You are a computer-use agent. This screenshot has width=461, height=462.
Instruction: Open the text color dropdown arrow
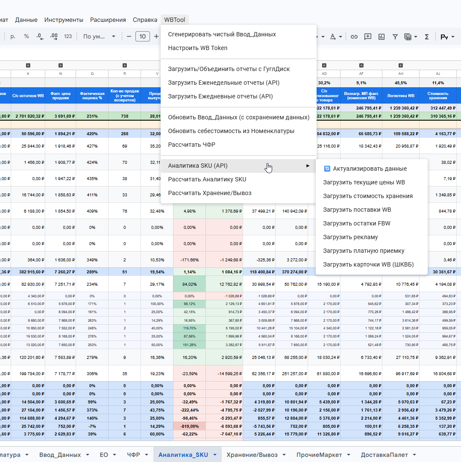point(341,37)
